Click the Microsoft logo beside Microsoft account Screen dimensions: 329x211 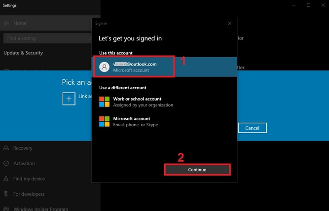(104, 121)
